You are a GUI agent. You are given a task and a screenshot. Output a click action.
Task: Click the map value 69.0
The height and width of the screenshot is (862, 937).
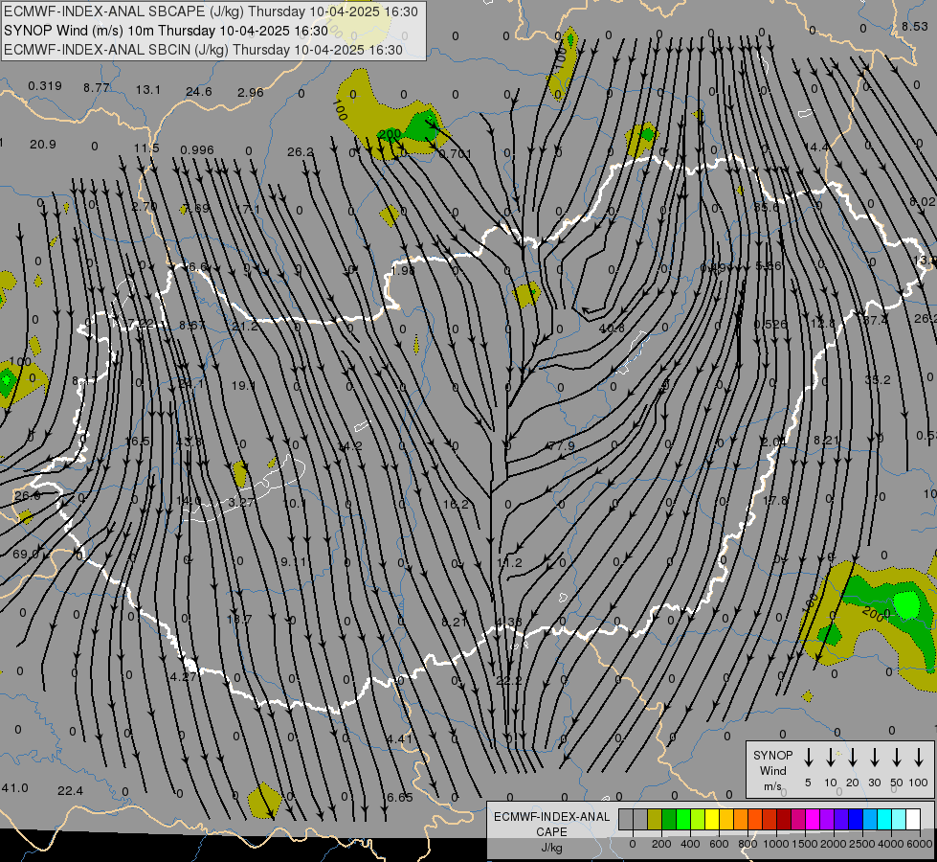[x=26, y=554]
